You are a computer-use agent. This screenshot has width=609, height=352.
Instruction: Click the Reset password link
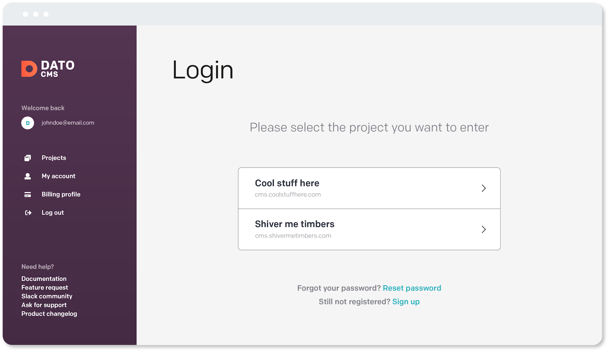click(x=412, y=288)
